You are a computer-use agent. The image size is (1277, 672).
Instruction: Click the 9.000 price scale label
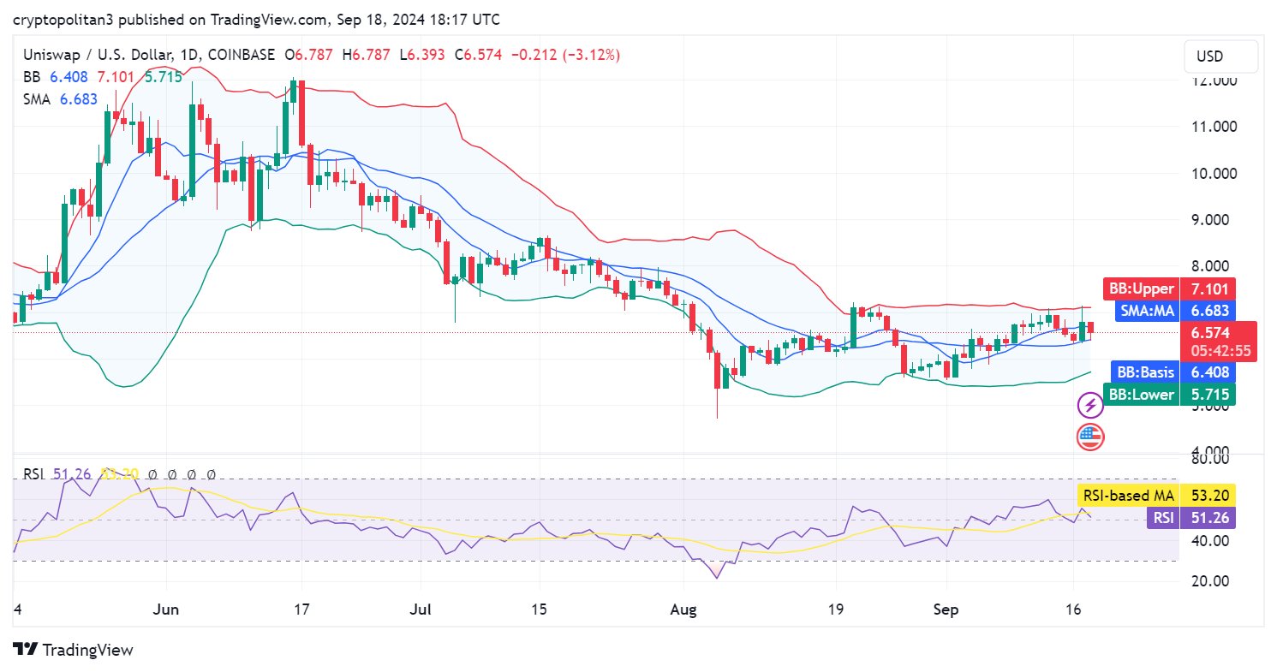pos(1211,219)
